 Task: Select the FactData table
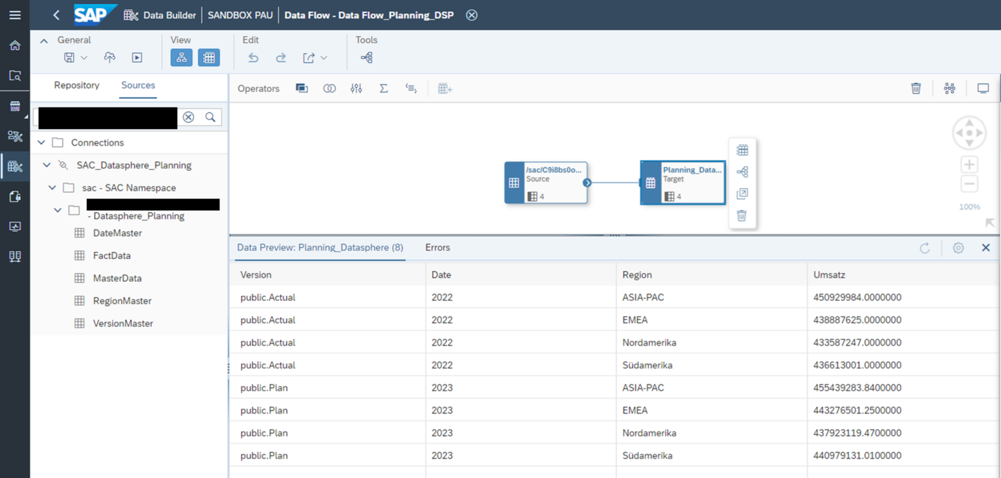tap(112, 256)
